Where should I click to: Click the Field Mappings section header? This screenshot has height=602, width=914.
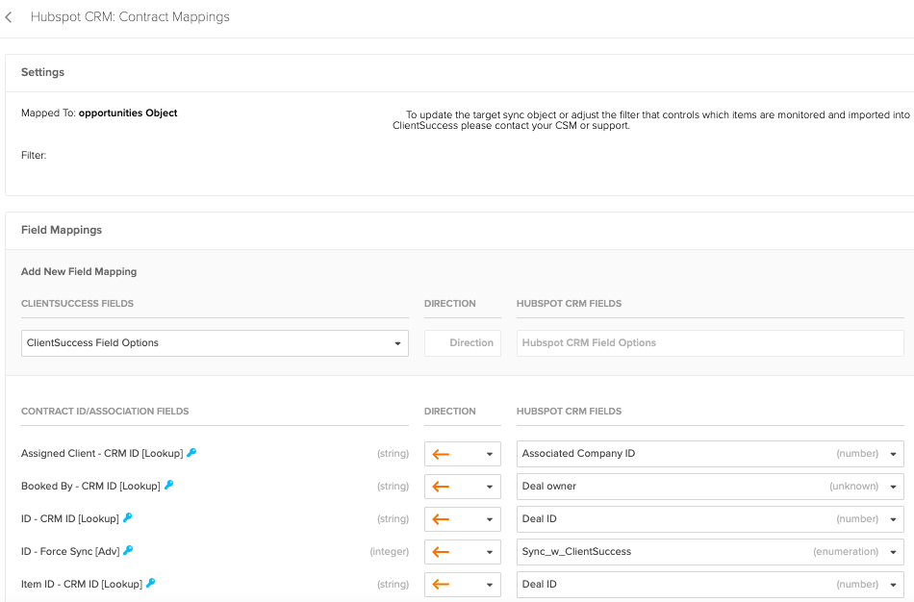(62, 230)
